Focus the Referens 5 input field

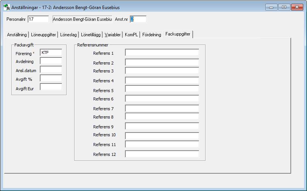point(162,89)
